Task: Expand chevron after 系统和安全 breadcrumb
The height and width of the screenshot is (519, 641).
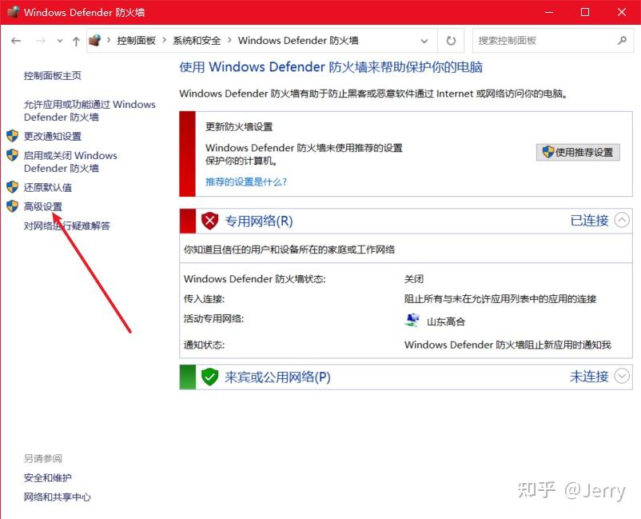Action: coord(229,40)
